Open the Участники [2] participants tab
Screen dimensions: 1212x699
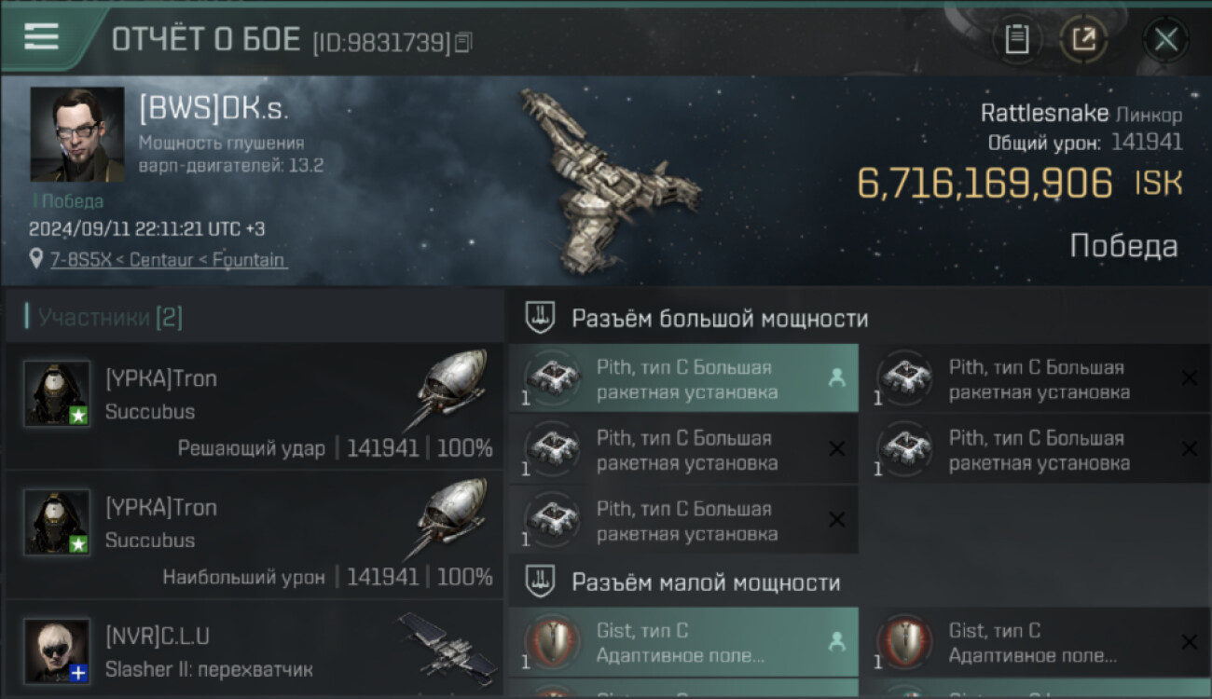pos(110,318)
